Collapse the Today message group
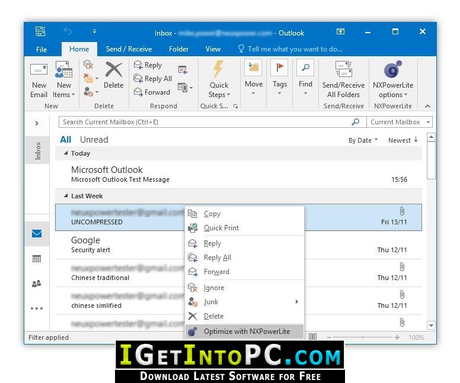This screenshot has height=383, width=460. point(66,153)
